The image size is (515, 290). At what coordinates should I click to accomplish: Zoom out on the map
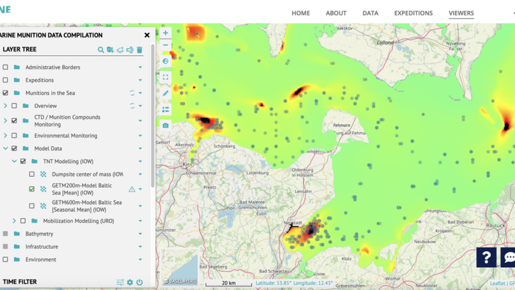166,45
